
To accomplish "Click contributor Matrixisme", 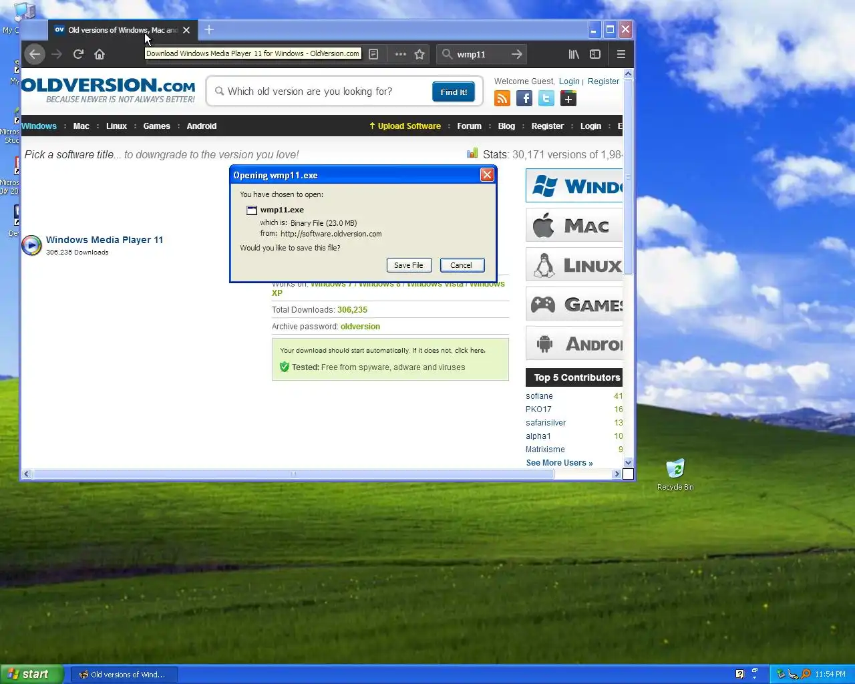I will tap(545, 450).
